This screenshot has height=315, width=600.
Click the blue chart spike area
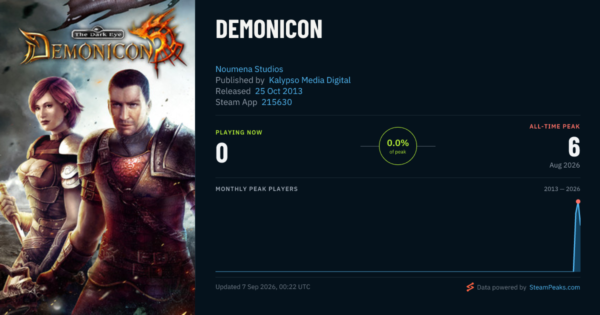coord(577,240)
